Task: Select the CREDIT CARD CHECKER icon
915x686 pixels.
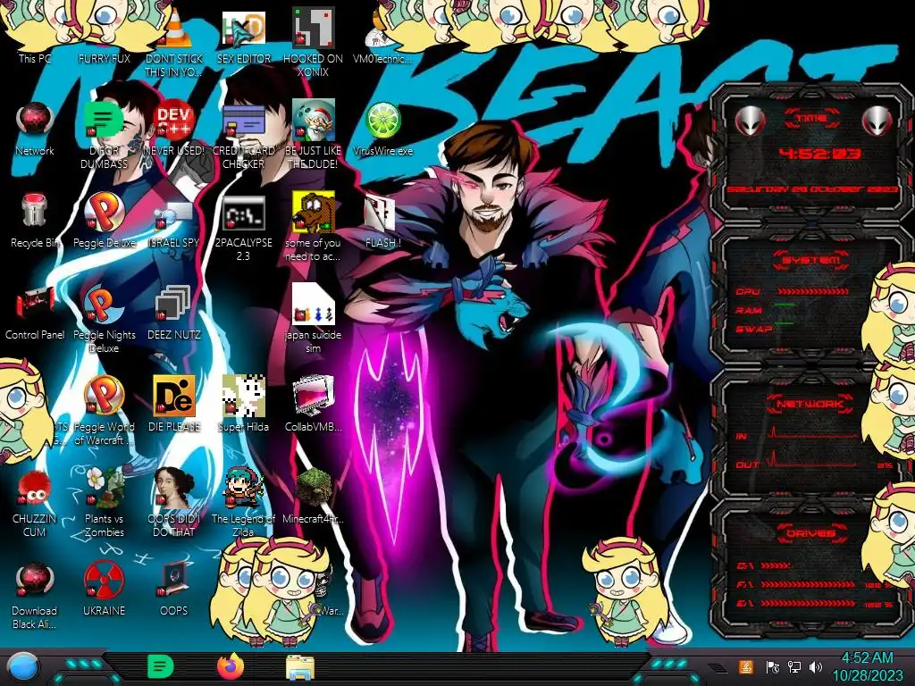Action: pyautogui.click(x=244, y=121)
